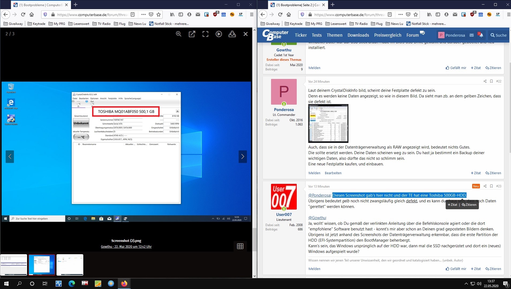This screenshot has width=511, height=289.
Task: Show the next lightbox image
Action: [243, 157]
